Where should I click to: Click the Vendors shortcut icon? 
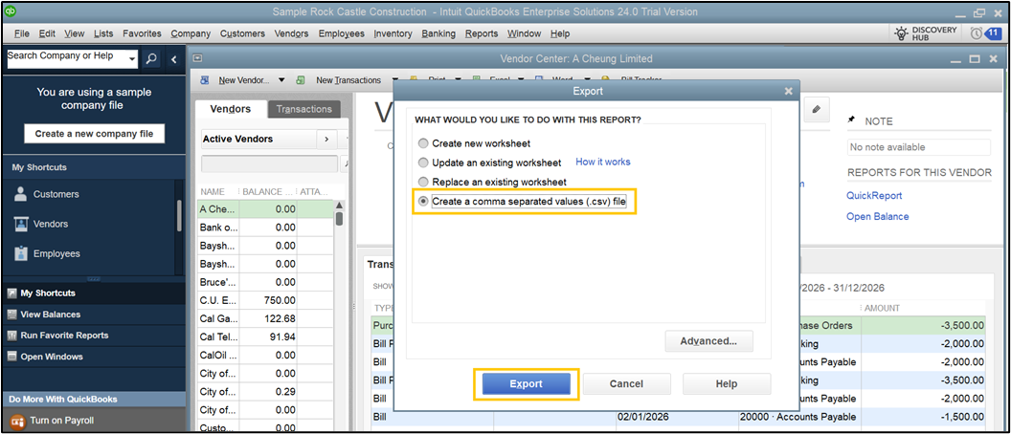(21, 224)
